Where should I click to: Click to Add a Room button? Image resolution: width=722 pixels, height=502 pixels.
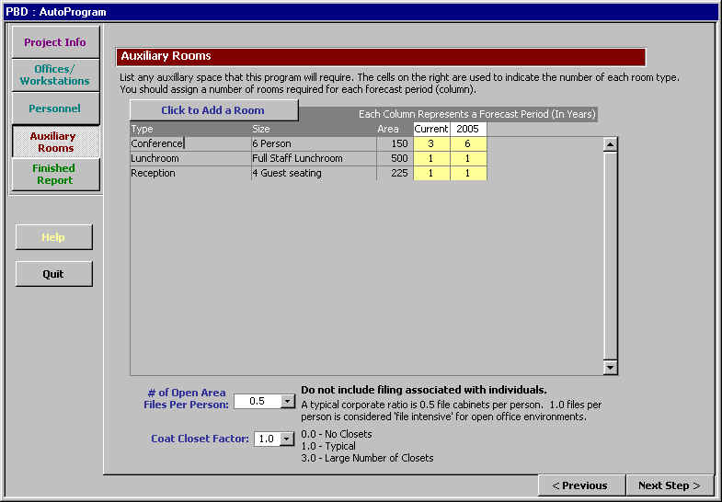(x=213, y=110)
